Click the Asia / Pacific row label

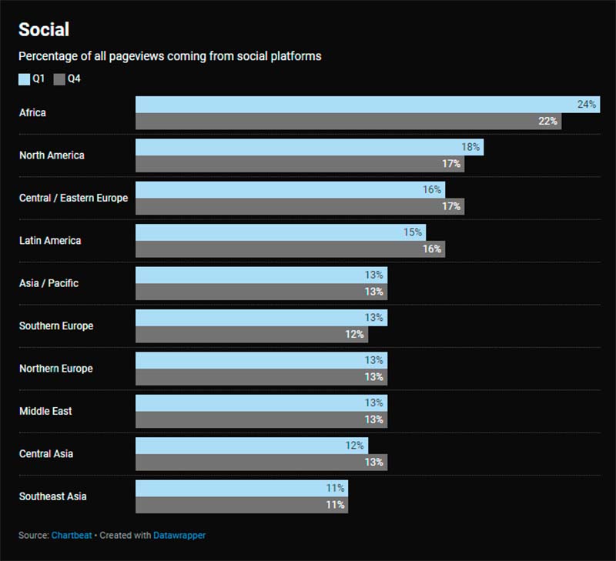pyautogui.click(x=49, y=283)
